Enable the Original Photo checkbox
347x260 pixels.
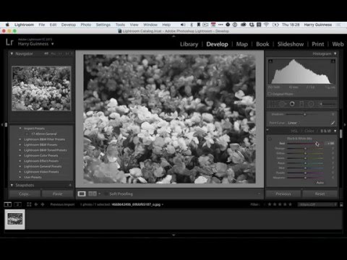[x=270, y=94]
